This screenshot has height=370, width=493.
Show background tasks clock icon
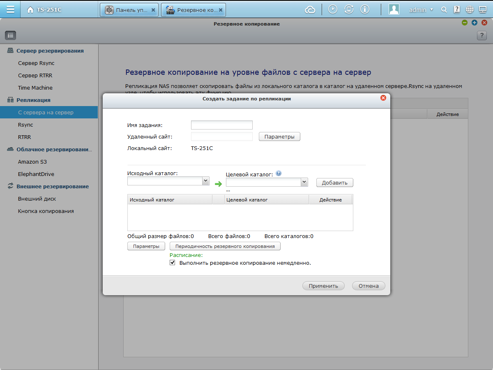pyautogui.click(x=333, y=9)
